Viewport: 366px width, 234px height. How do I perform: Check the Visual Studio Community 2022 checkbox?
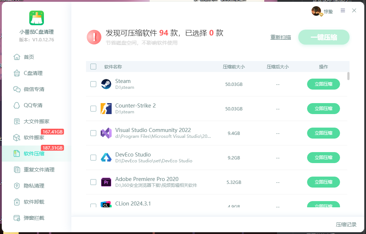pyautogui.click(x=93, y=133)
